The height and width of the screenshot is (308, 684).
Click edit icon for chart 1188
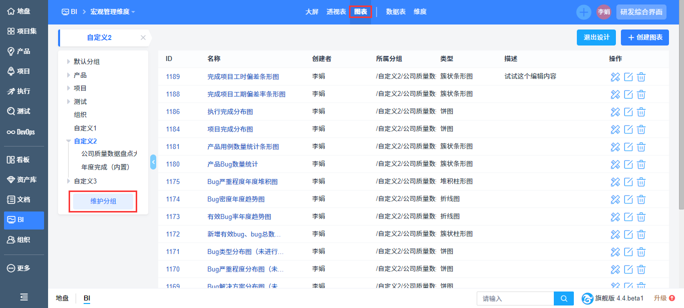tap(628, 94)
